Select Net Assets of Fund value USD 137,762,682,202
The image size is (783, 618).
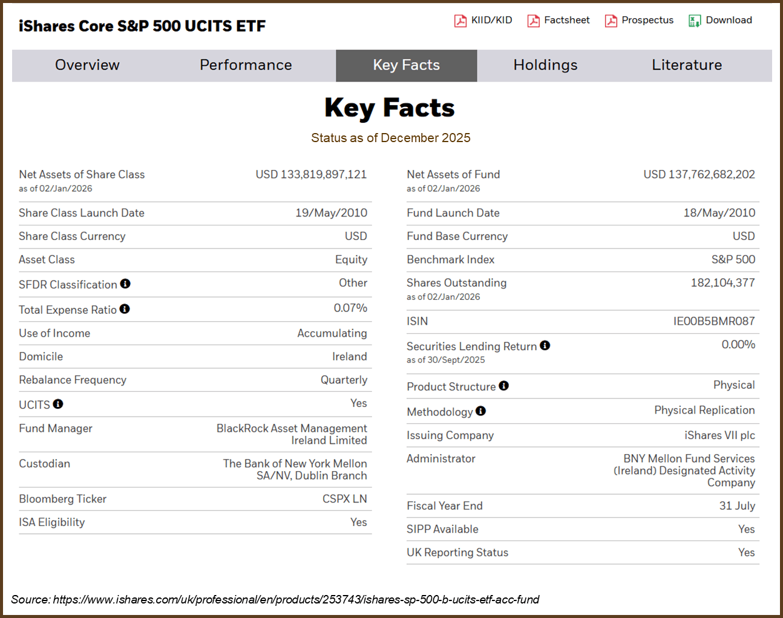699,174
